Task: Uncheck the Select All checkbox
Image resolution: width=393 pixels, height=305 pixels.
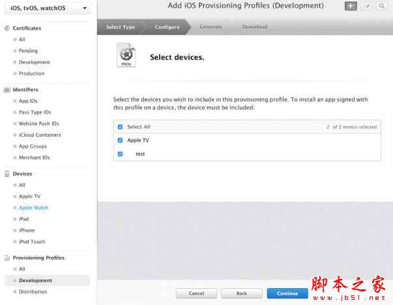Action: coord(120,127)
